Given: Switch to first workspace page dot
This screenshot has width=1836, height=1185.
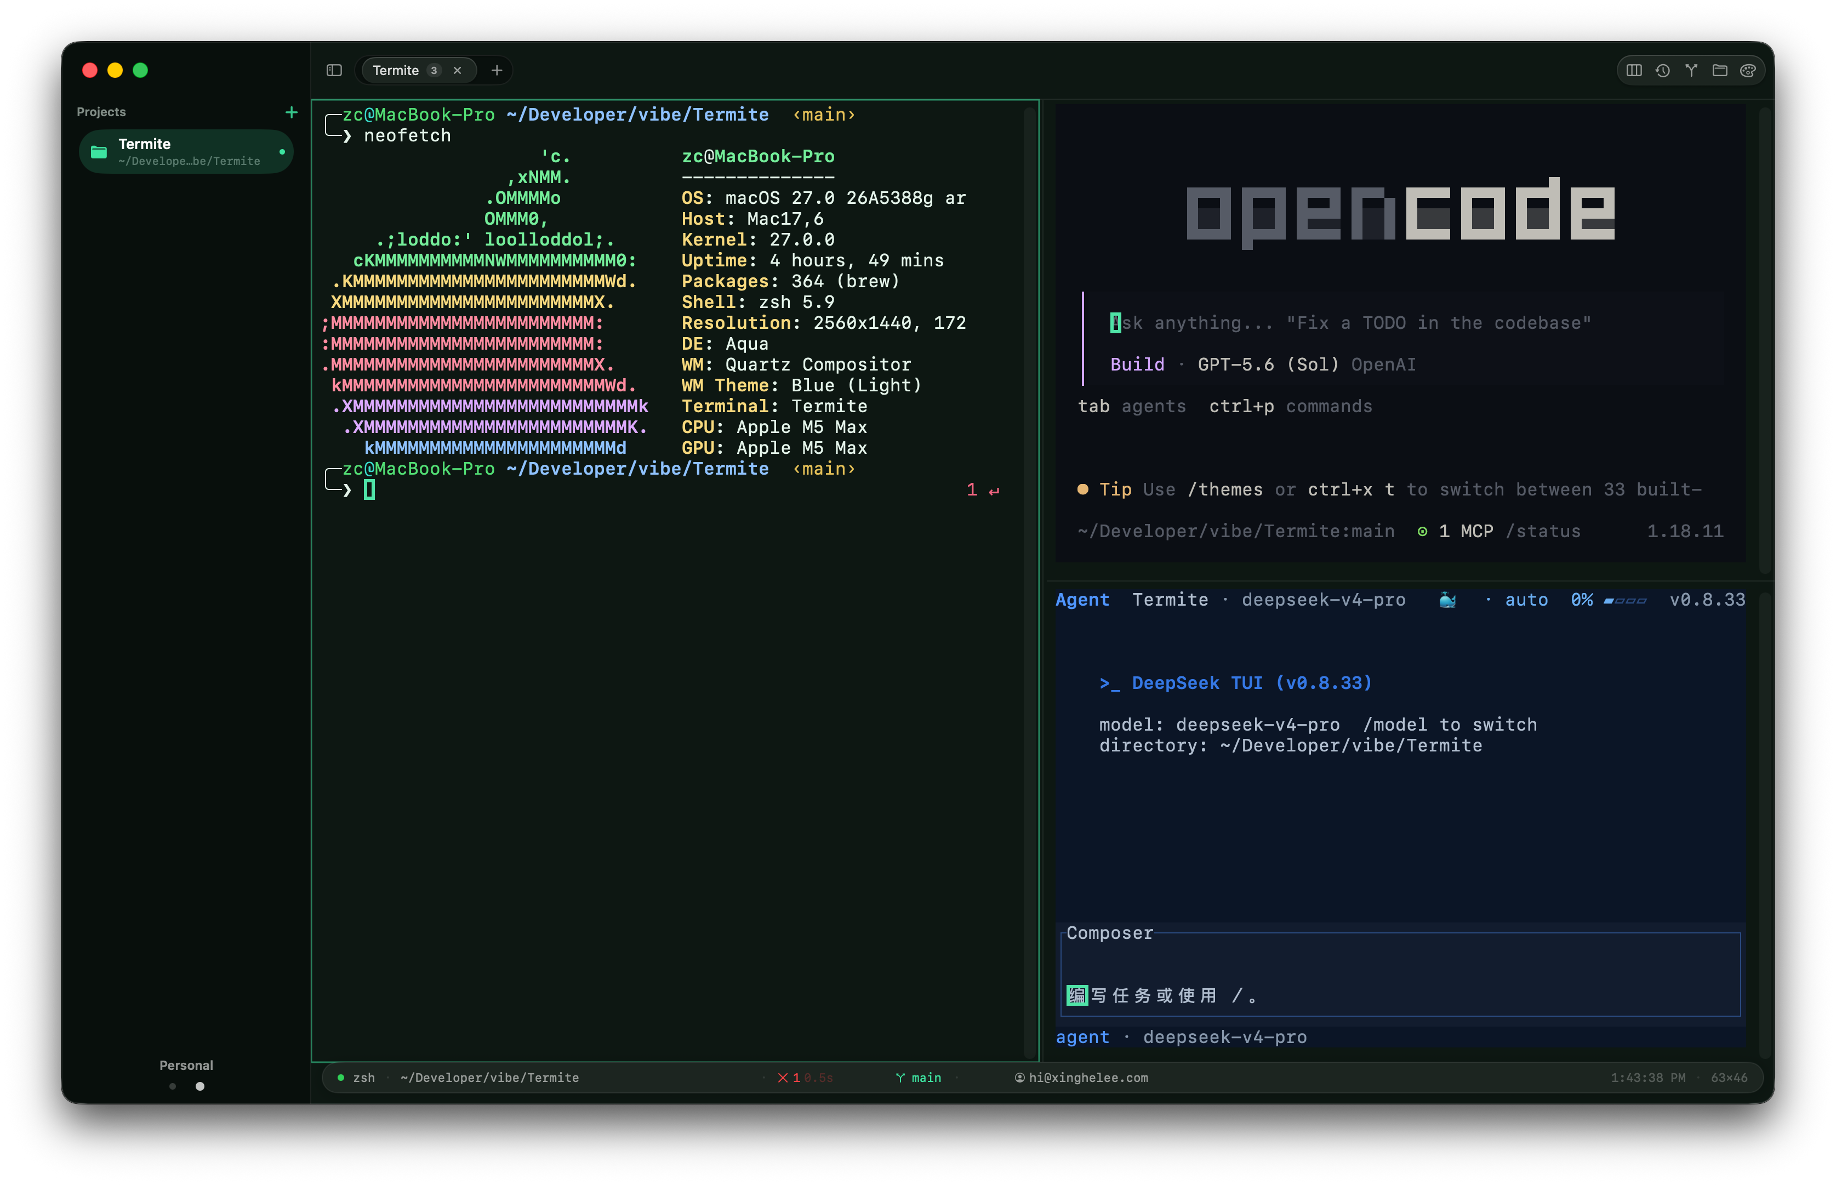Looking at the screenshot, I should [173, 1086].
